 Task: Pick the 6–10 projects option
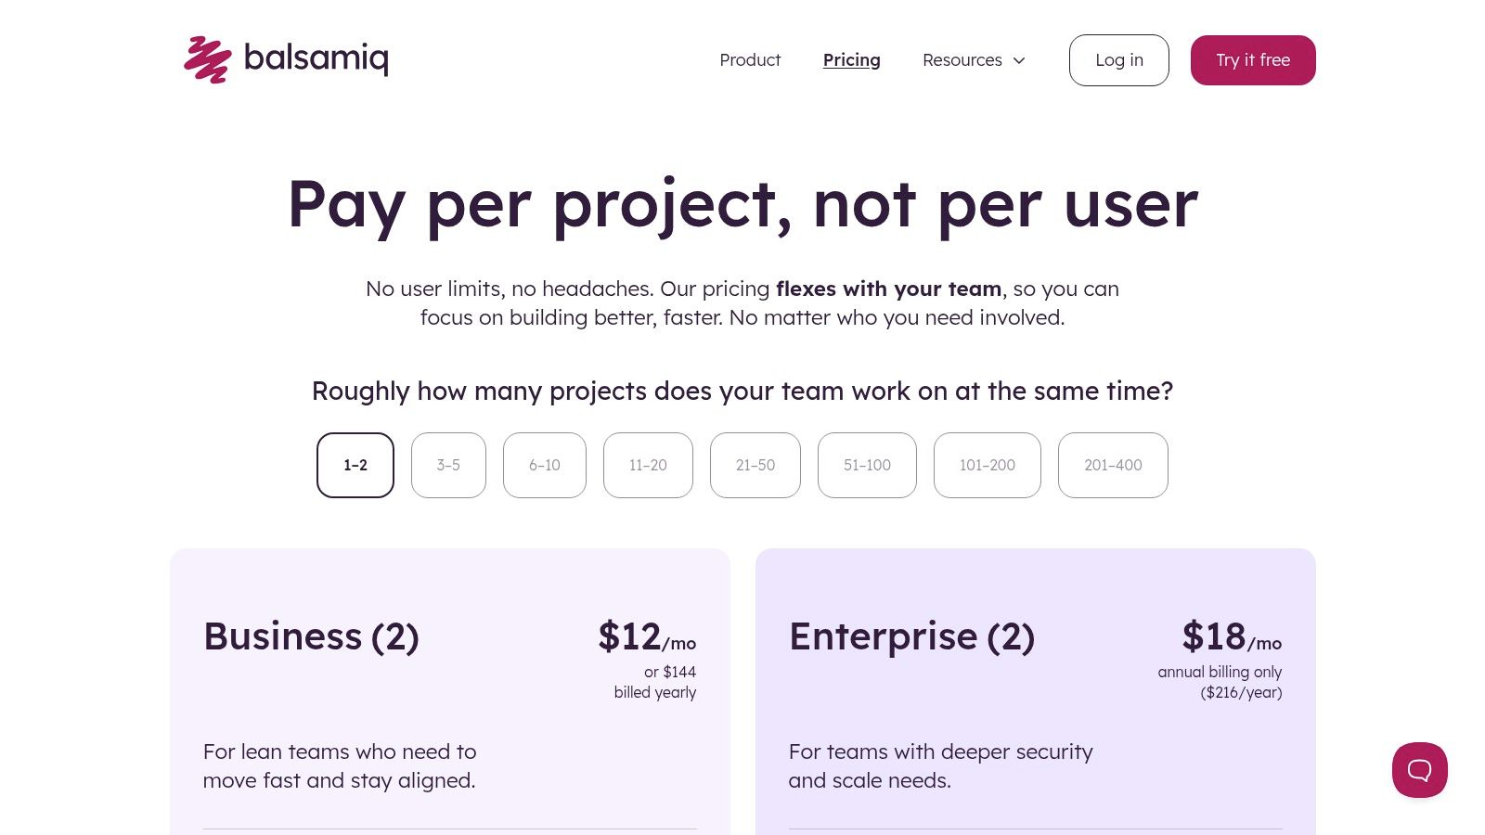point(544,465)
